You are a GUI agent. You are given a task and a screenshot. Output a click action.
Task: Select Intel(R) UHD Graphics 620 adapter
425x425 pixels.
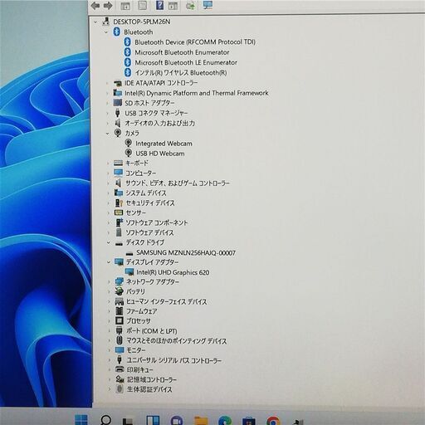coord(173,272)
